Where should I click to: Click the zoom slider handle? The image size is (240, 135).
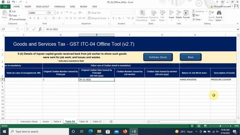(x=220, y=126)
